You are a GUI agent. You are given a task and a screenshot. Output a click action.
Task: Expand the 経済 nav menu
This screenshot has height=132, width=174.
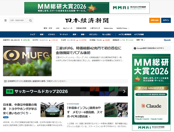tap(75, 34)
